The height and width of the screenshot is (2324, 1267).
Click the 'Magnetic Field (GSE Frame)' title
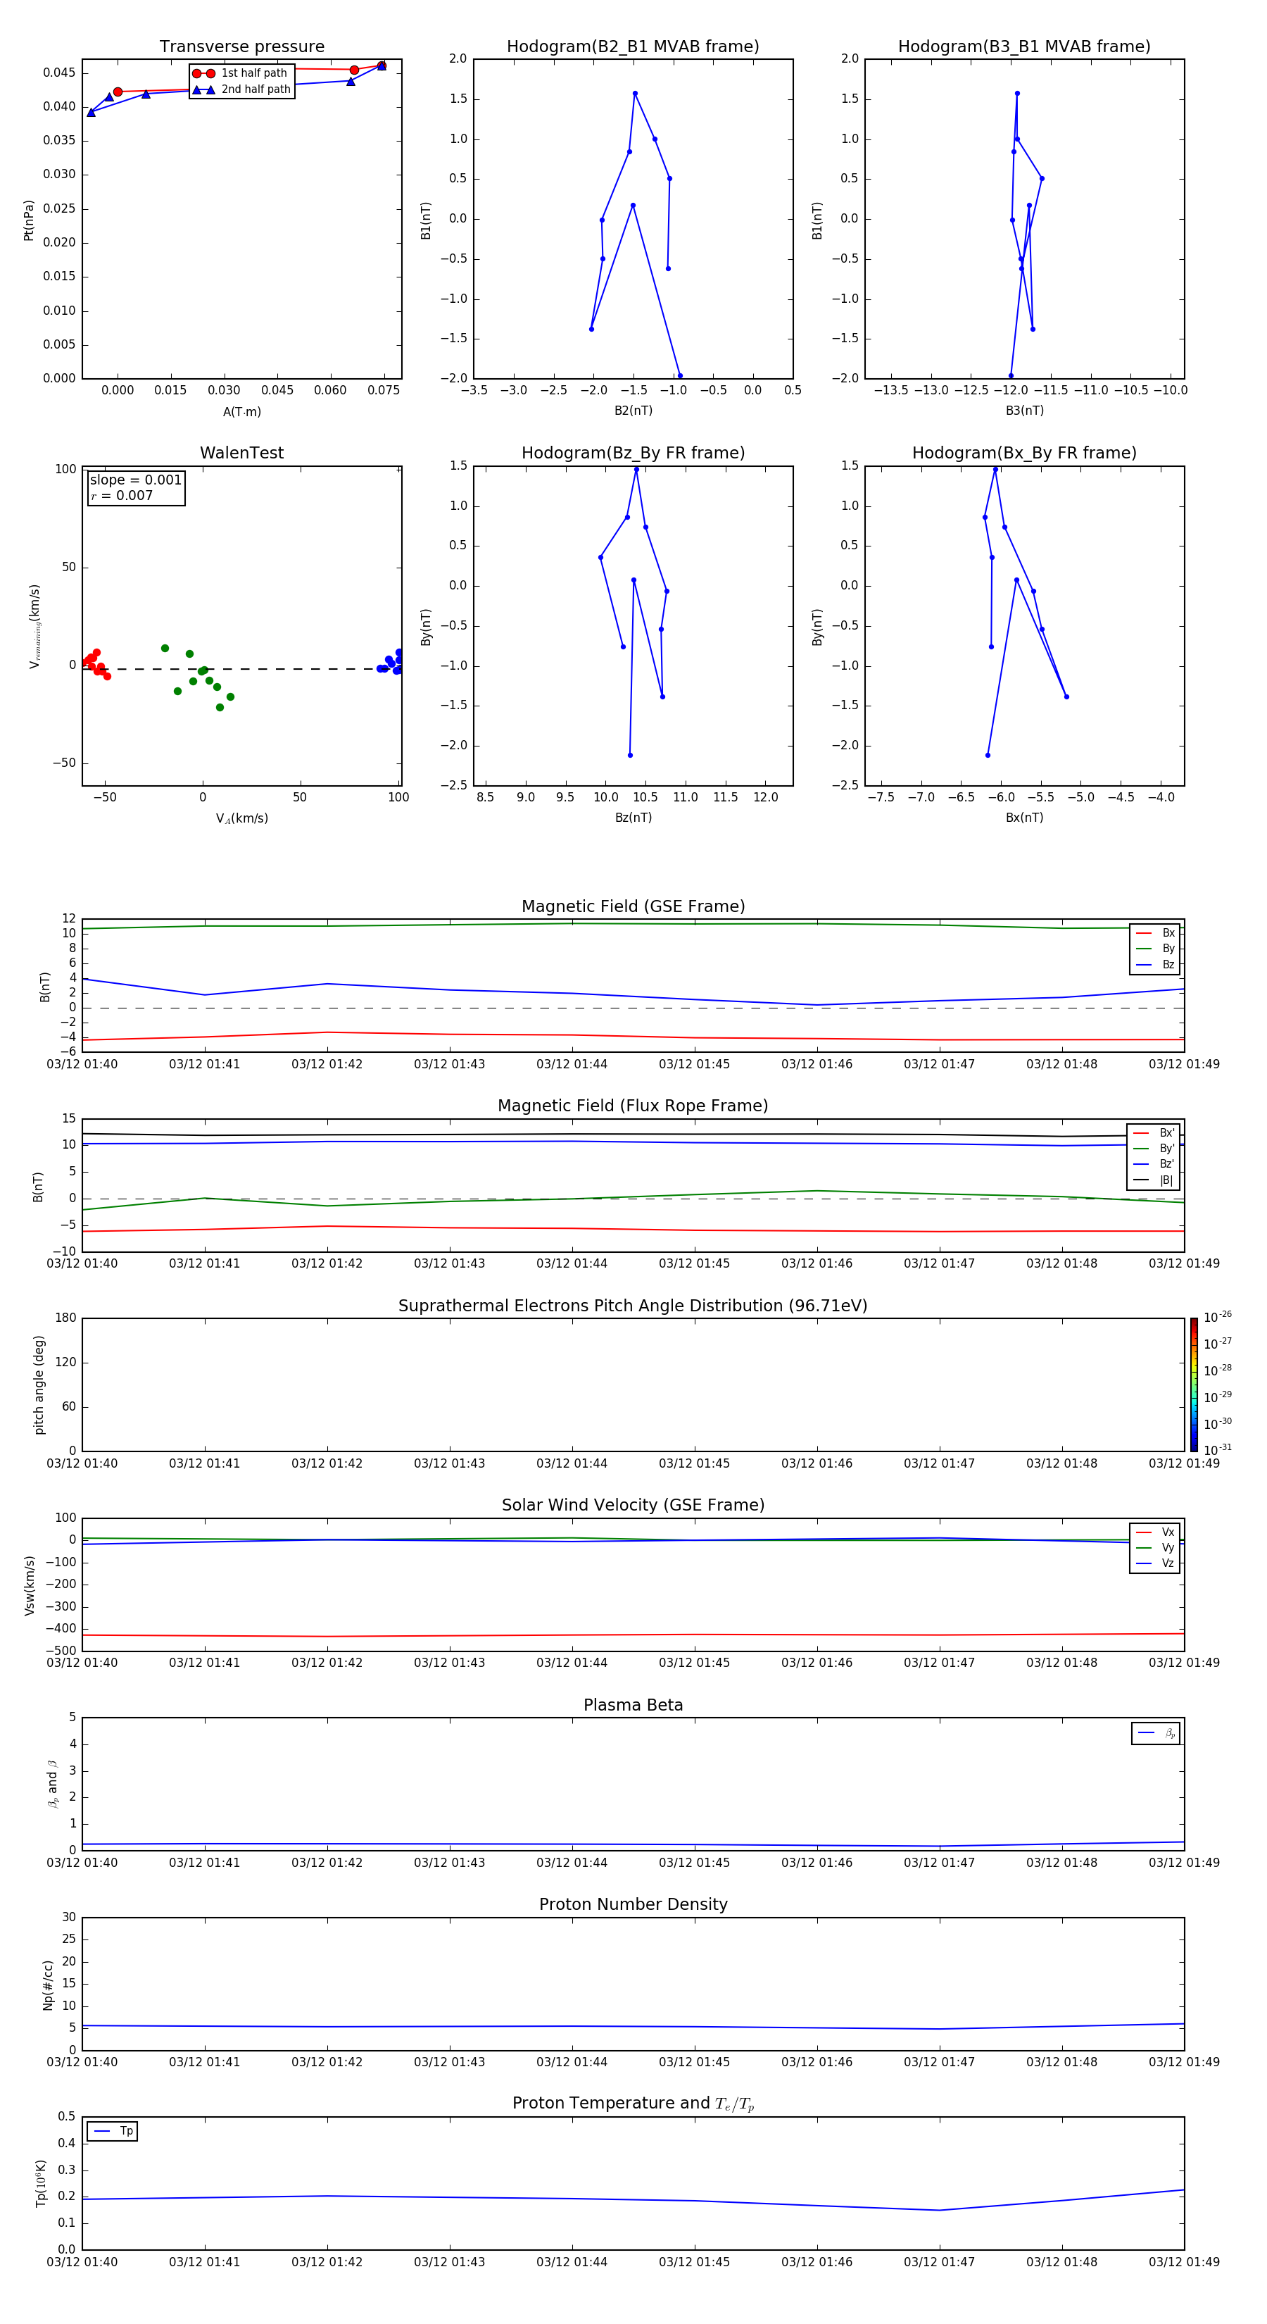click(633, 906)
